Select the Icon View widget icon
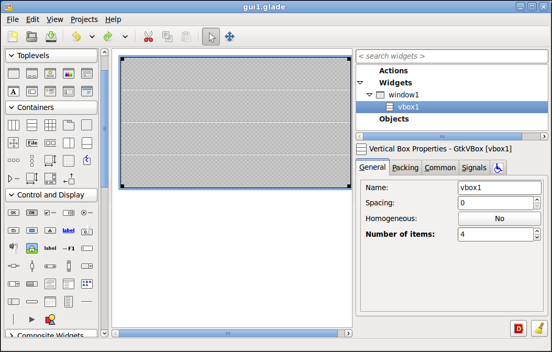 (87, 284)
